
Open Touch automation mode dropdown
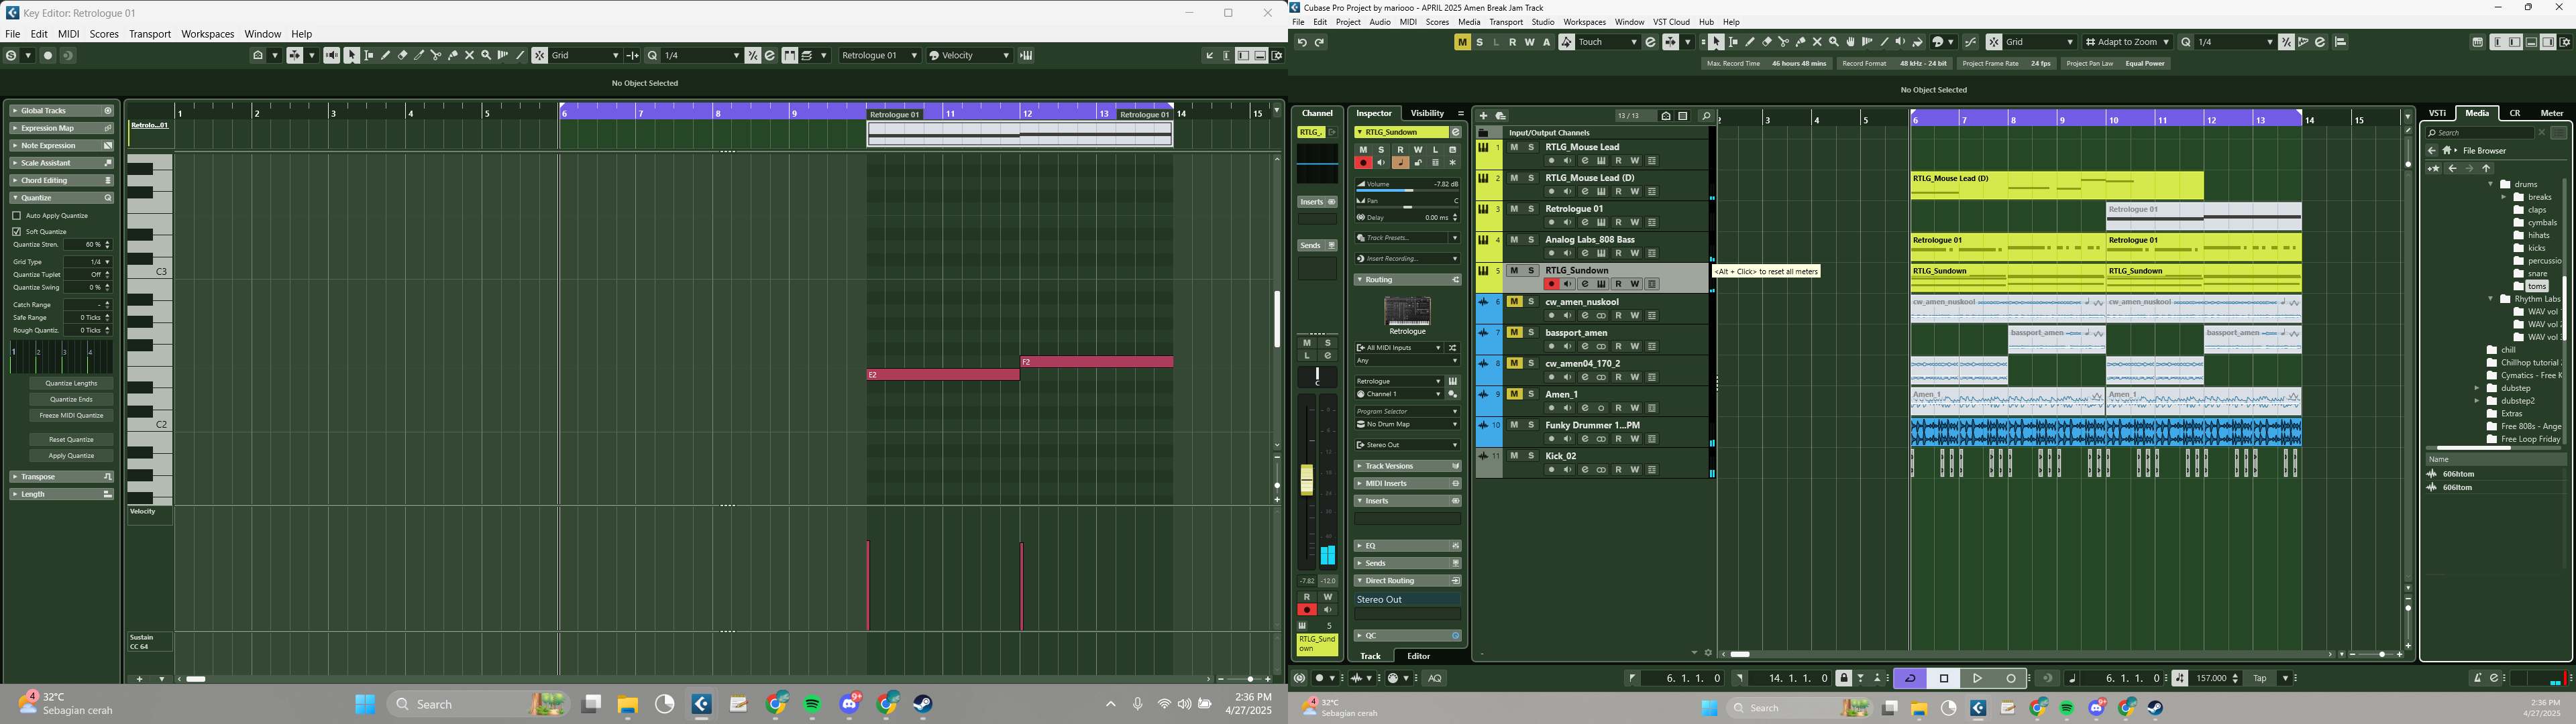click(x=1608, y=42)
